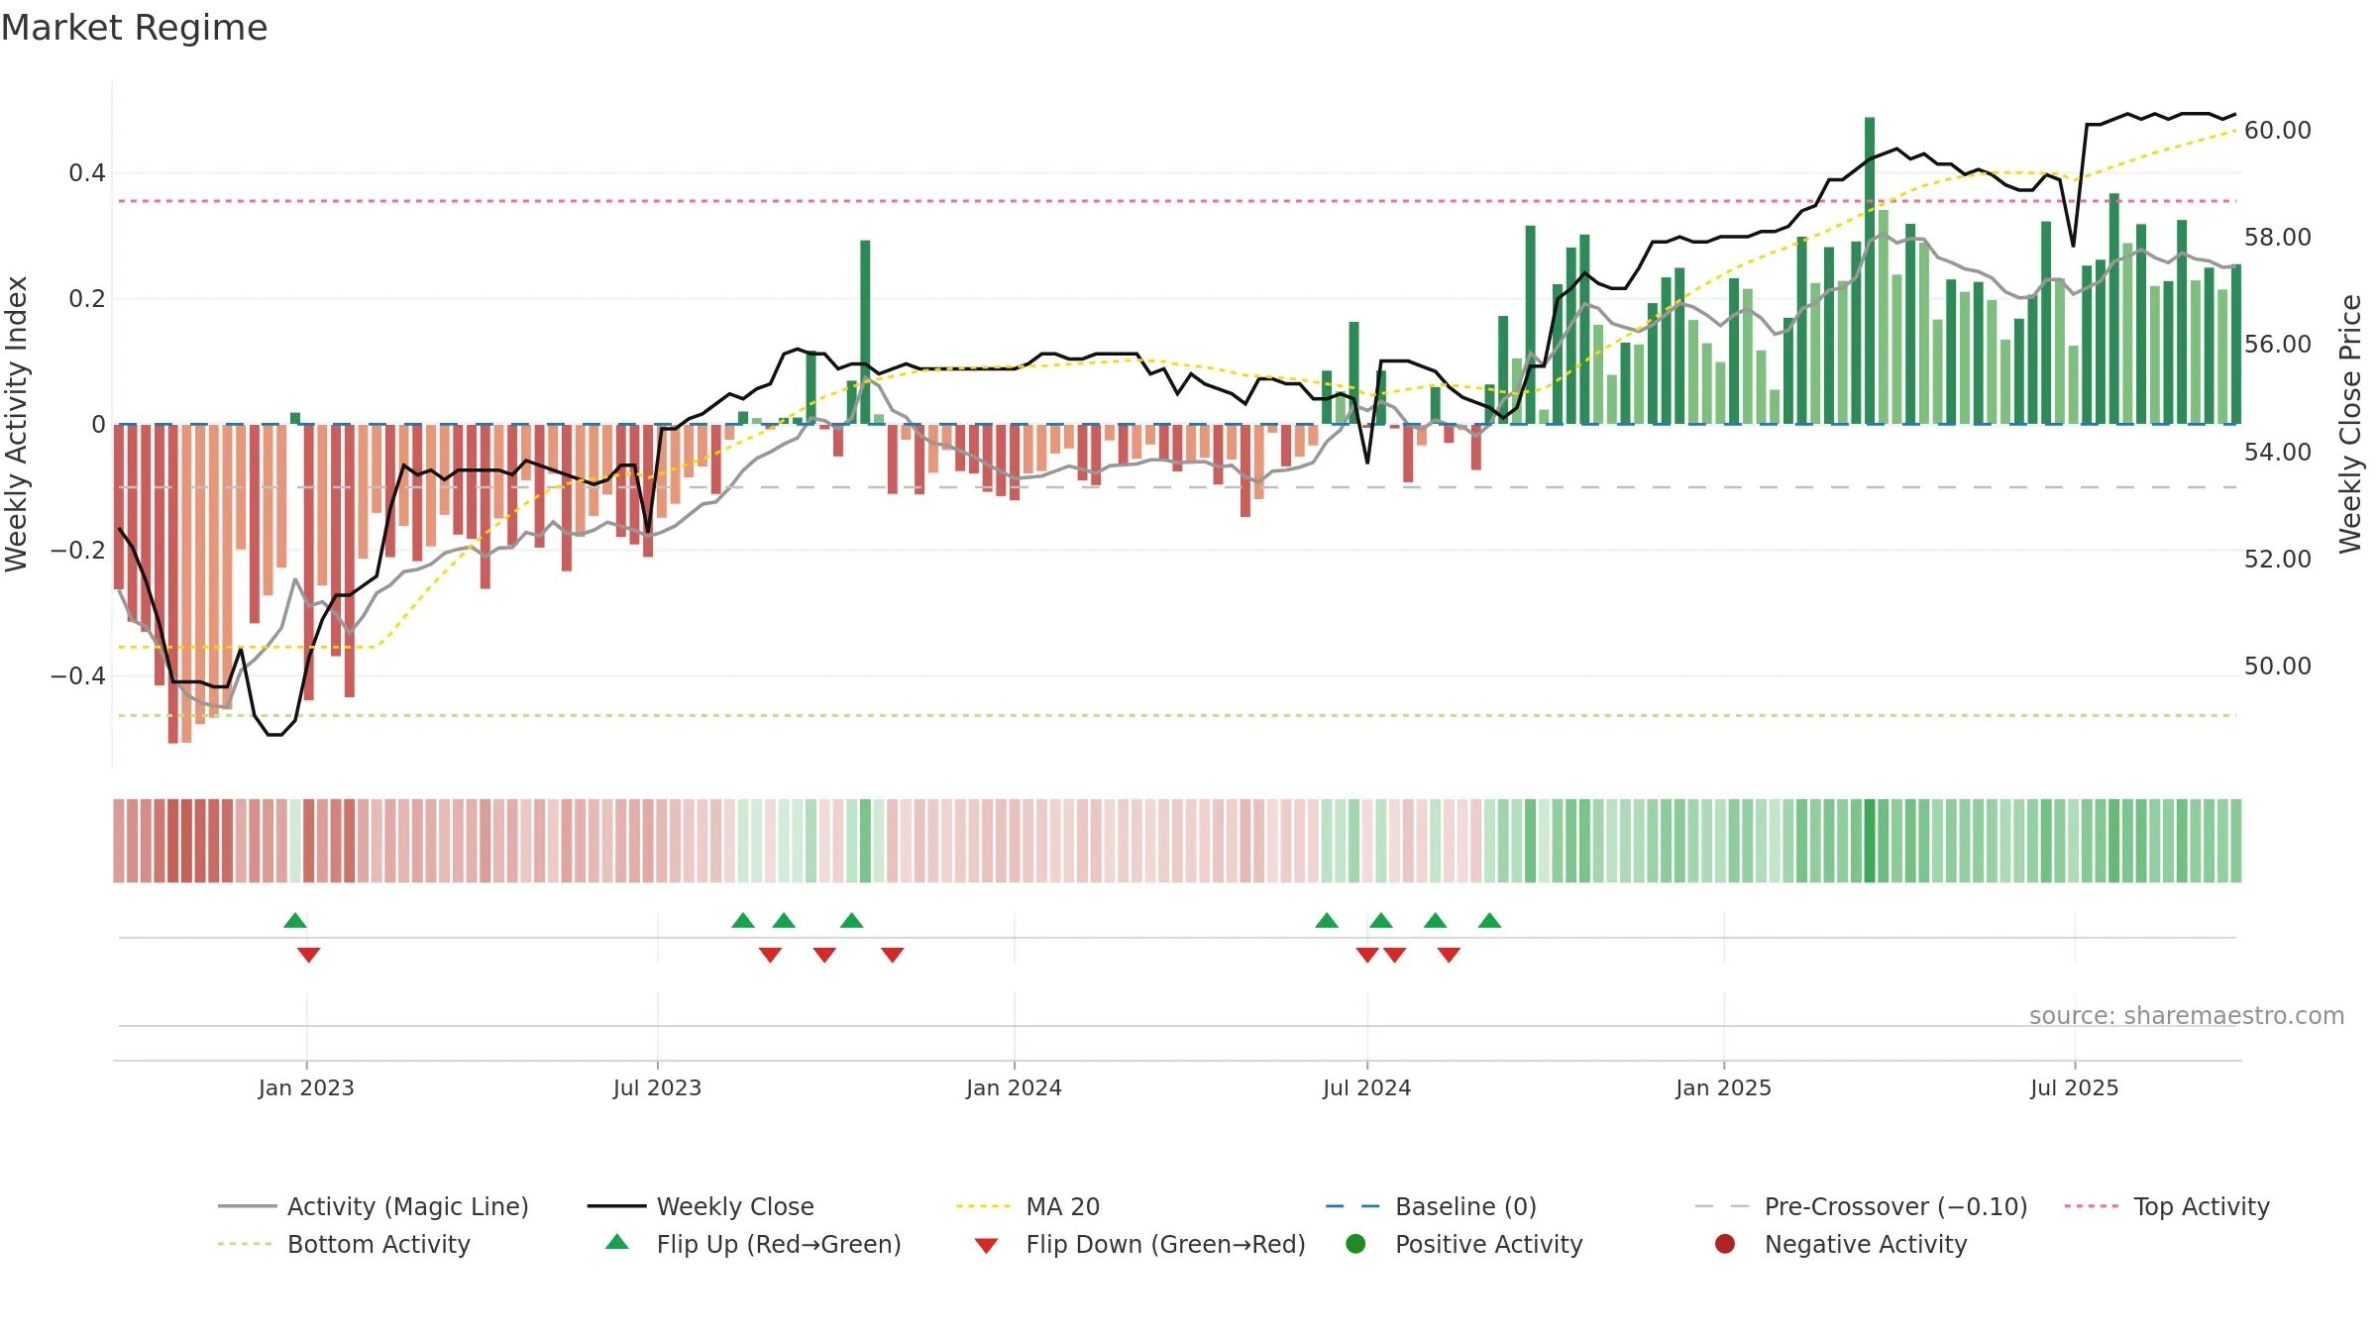The height and width of the screenshot is (1337, 2378).
Task: Select the Jul 2023 date axis label
Action: point(657,1087)
